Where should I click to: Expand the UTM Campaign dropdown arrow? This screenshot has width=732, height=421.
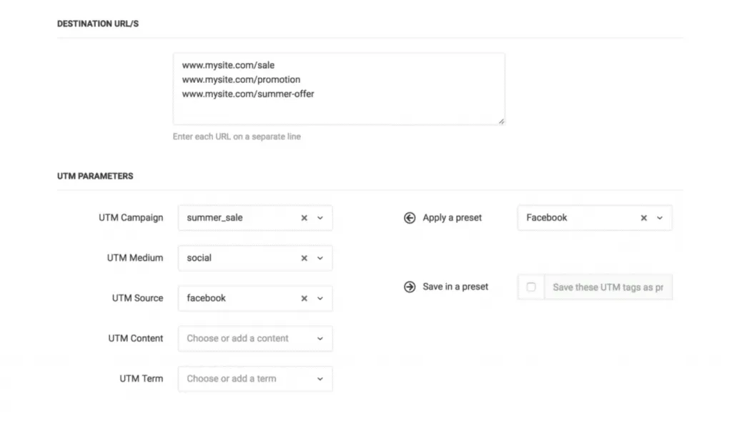point(320,218)
